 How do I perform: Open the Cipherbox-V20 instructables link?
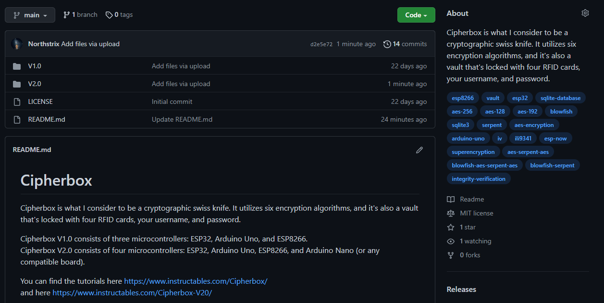pos(132,292)
